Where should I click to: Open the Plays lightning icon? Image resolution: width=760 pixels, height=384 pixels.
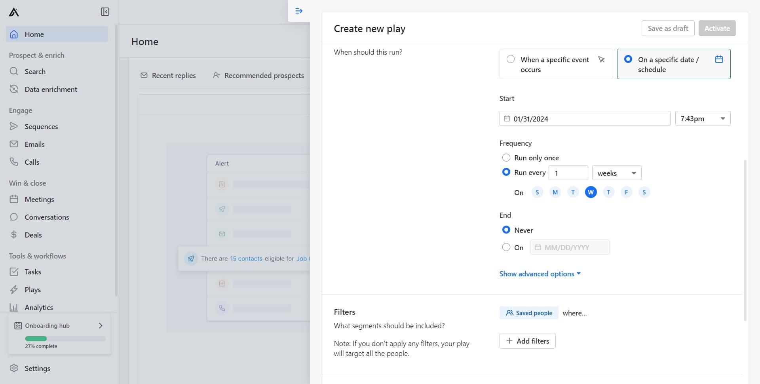pos(14,289)
